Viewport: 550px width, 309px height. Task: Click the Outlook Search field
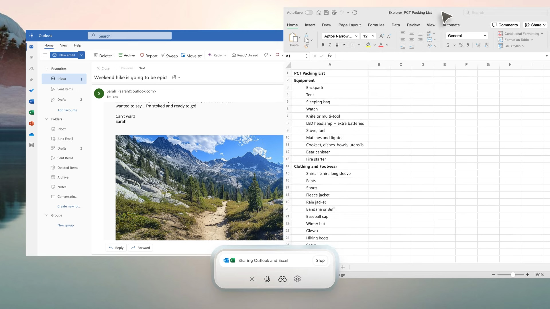[130, 36]
